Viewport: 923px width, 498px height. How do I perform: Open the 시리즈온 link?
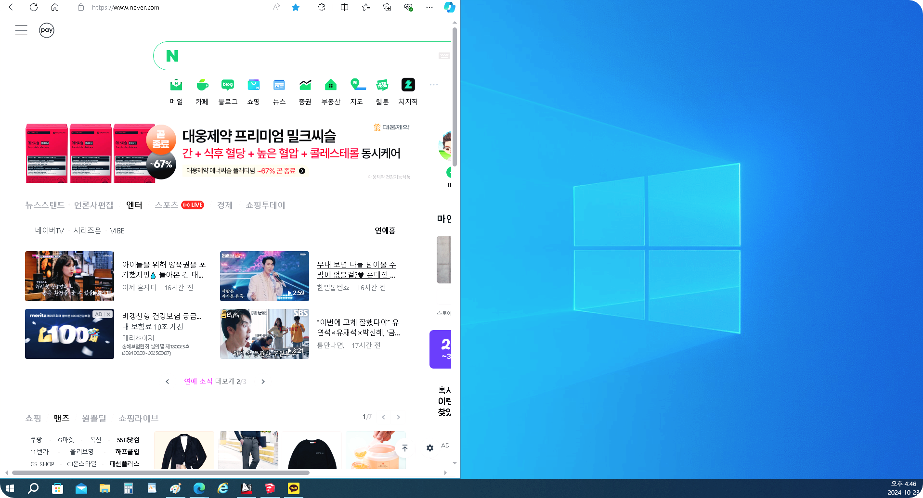click(x=87, y=230)
